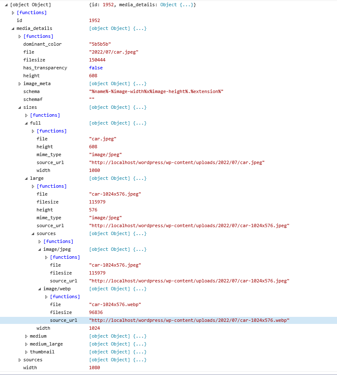Expand [functions] under large
This screenshot has height=375, width=337.
tap(33, 186)
